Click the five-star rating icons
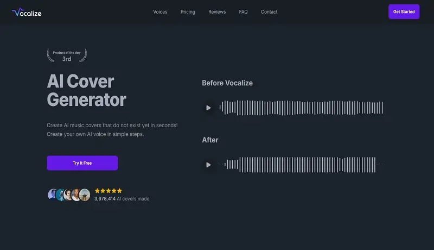 pyautogui.click(x=108, y=191)
